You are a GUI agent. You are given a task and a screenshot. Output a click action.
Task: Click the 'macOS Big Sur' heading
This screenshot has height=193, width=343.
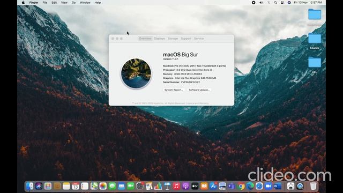tap(181, 55)
